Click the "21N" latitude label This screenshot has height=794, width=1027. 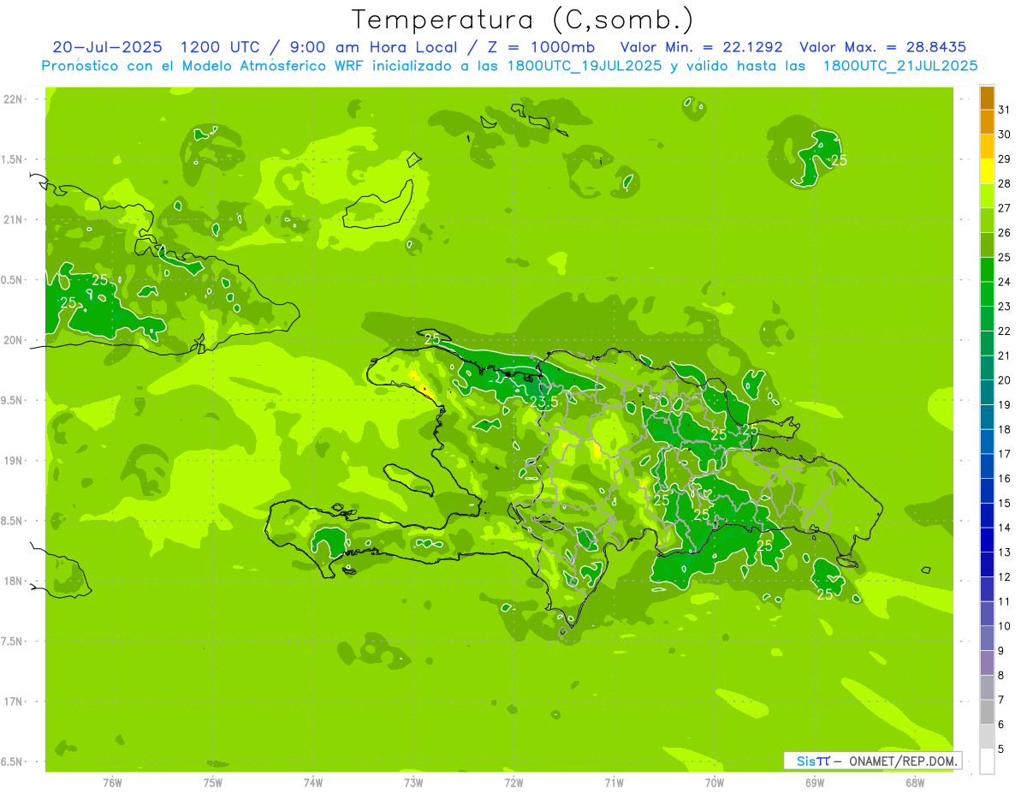(x=15, y=220)
